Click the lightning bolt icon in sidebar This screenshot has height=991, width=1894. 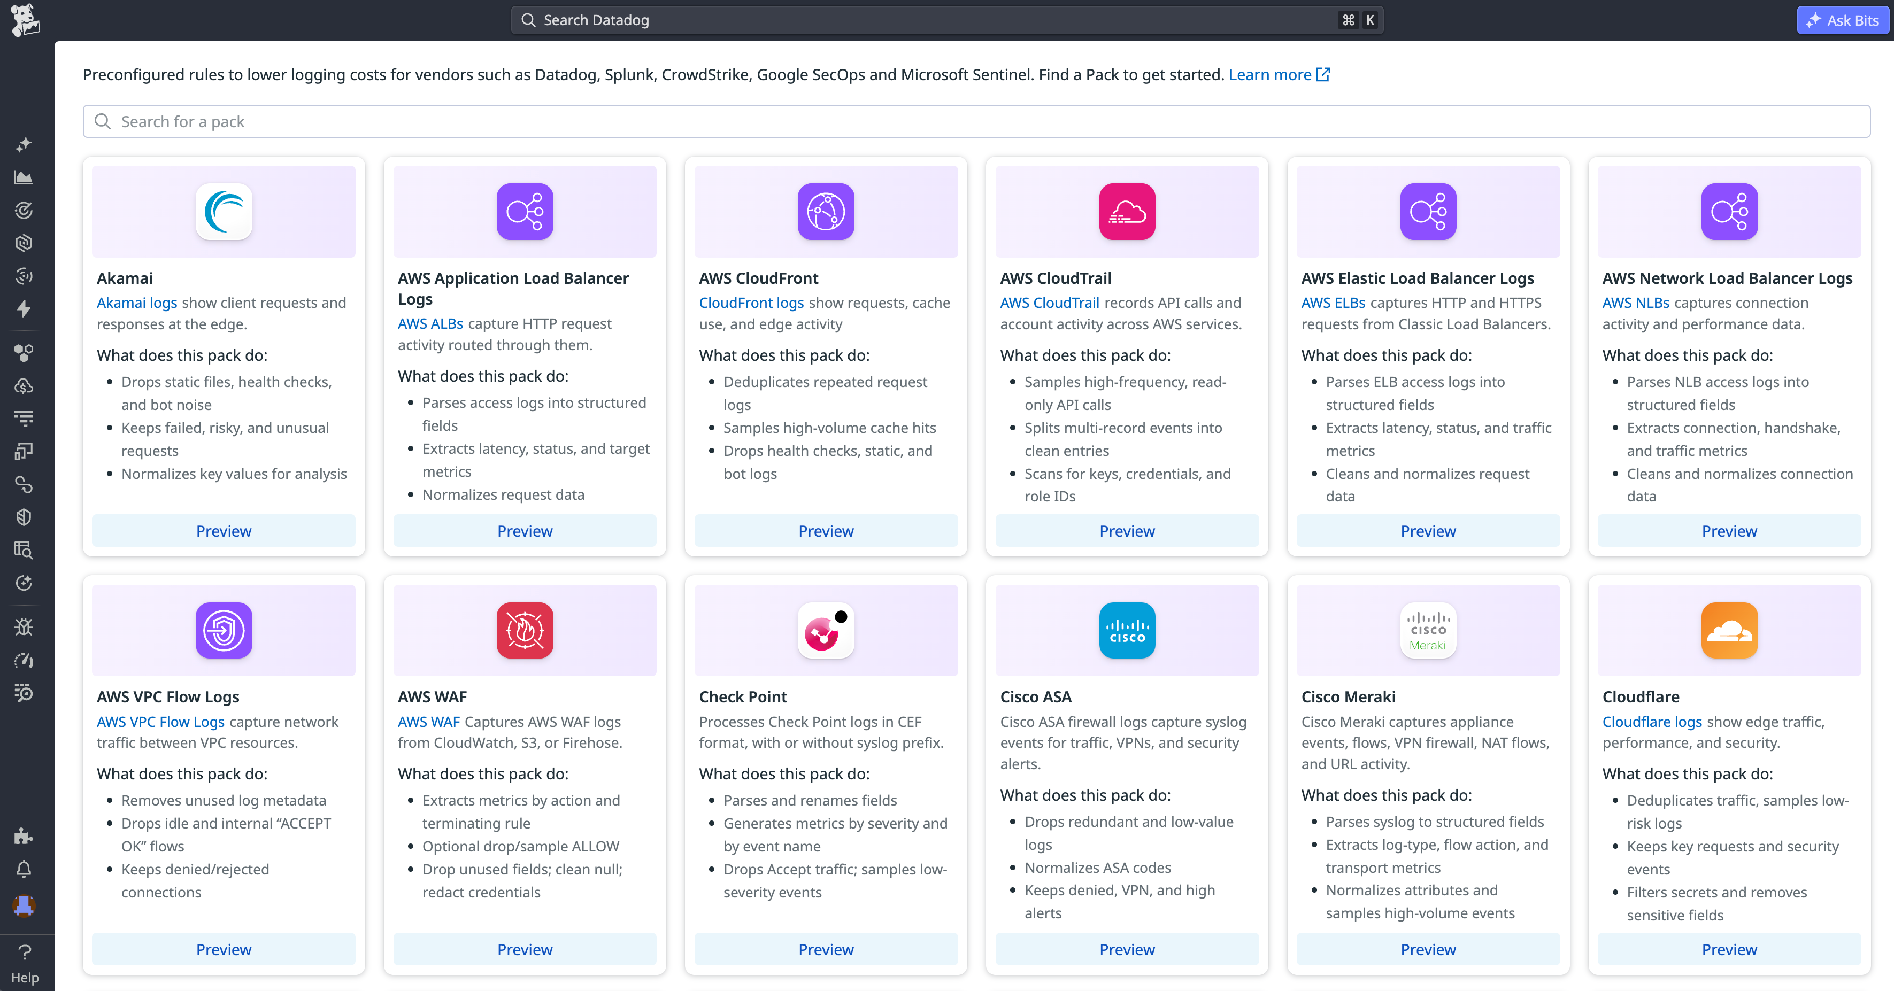[24, 309]
